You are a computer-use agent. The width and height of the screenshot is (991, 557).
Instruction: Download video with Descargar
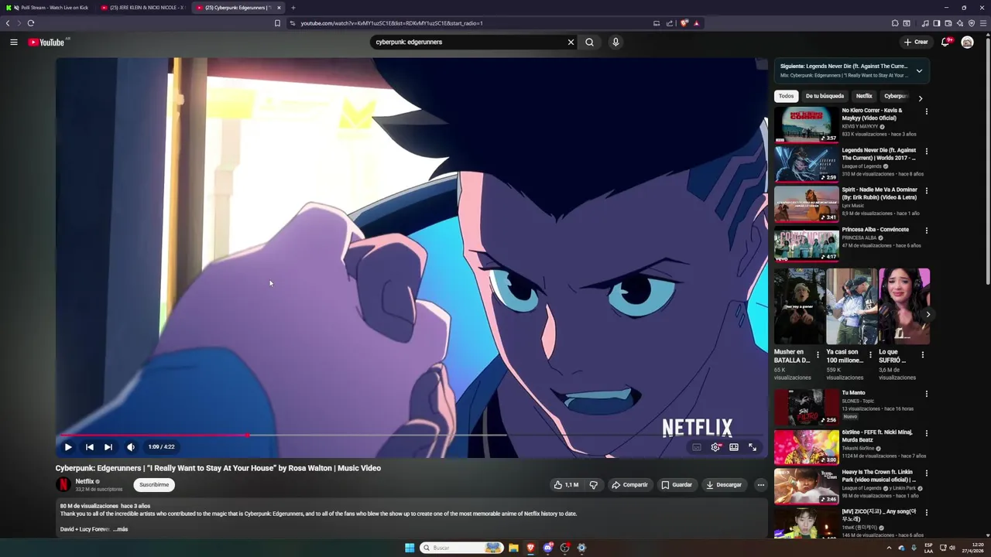724,485
